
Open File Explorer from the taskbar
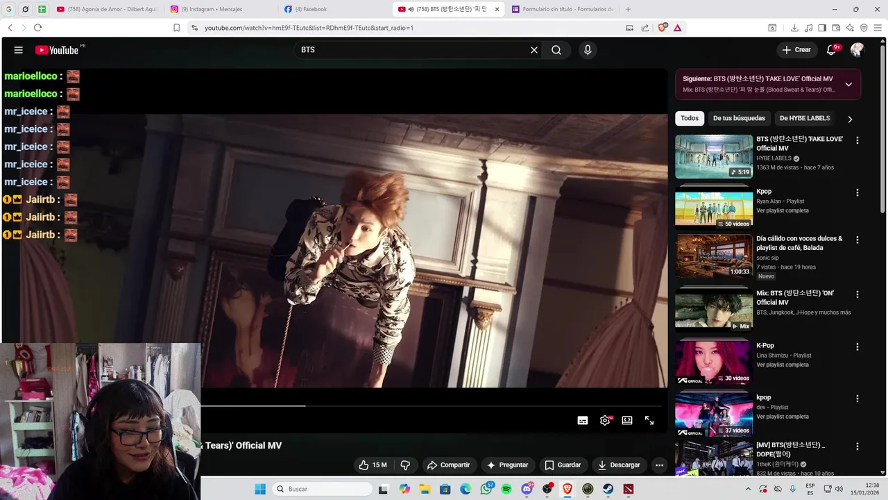pos(425,489)
